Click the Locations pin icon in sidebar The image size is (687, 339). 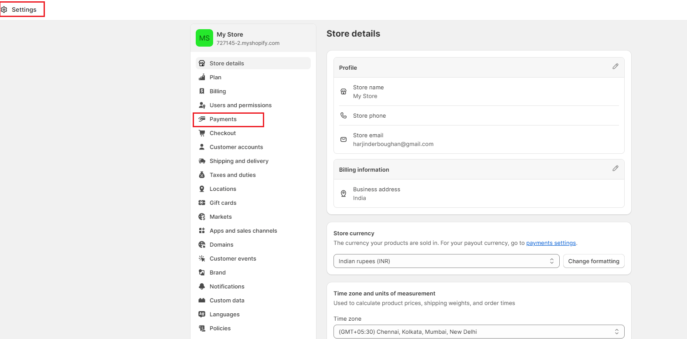coord(202,189)
